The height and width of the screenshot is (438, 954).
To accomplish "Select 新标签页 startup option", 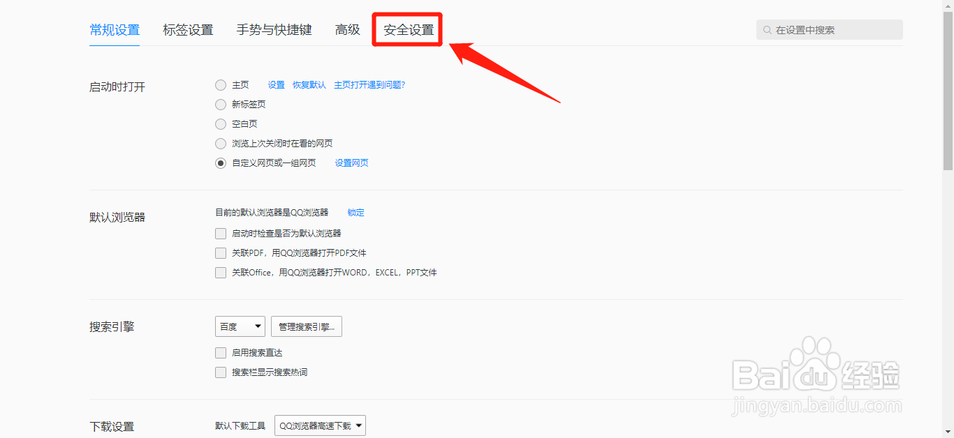I will click(x=220, y=104).
